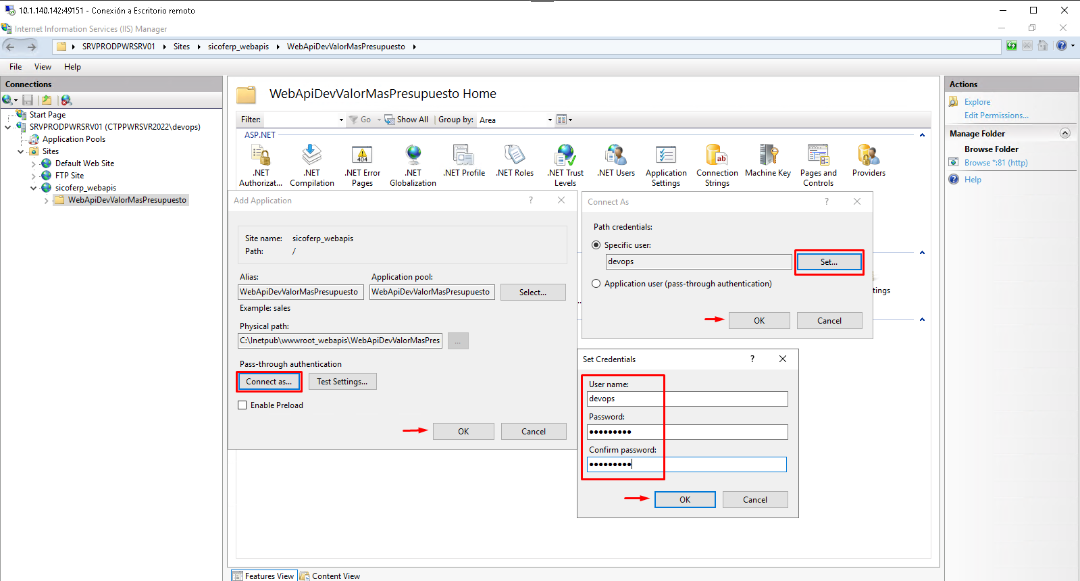The image size is (1080, 581).
Task: Open the Group by Area dropdown
Action: point(516,120)
